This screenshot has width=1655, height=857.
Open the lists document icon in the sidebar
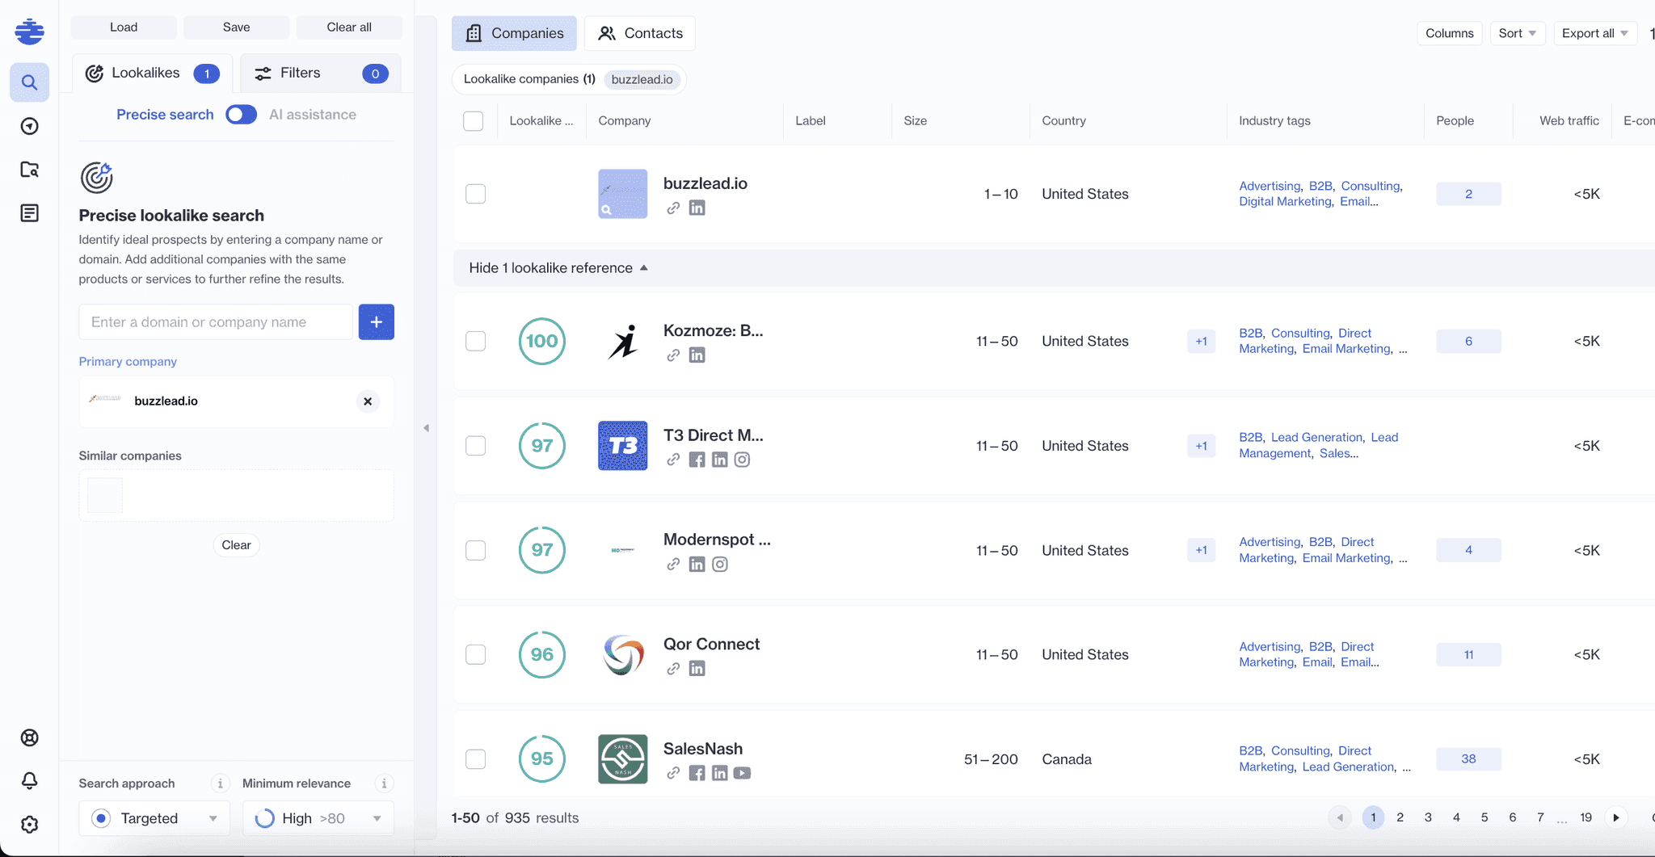click(x=29, y=213)
